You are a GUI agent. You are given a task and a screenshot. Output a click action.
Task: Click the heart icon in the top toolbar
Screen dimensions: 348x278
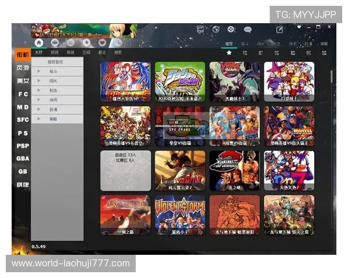pos(102,42)
